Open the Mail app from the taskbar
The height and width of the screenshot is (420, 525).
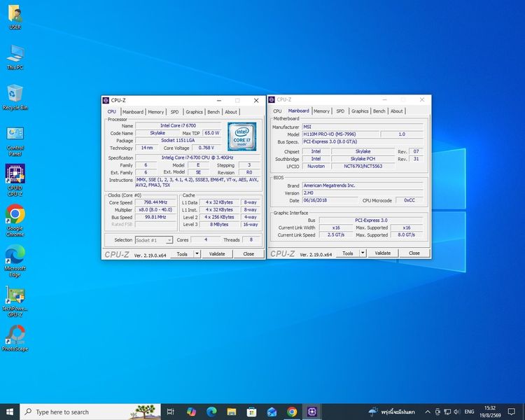pos(272,412)
